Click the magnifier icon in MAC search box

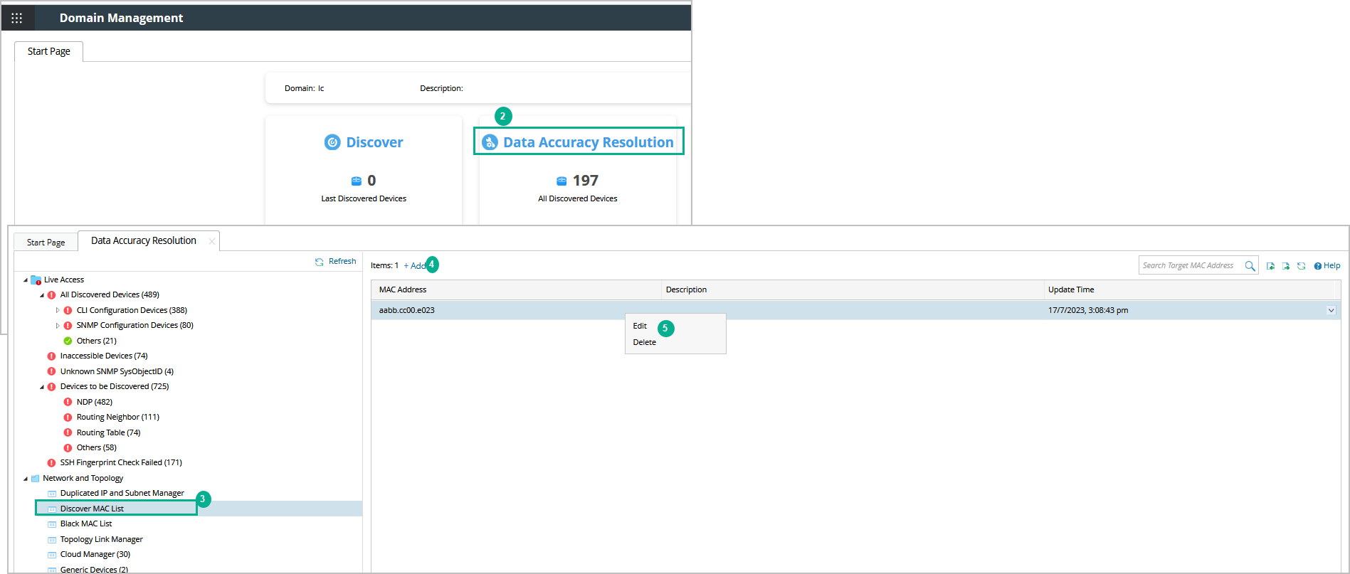tap(1250, 266)
